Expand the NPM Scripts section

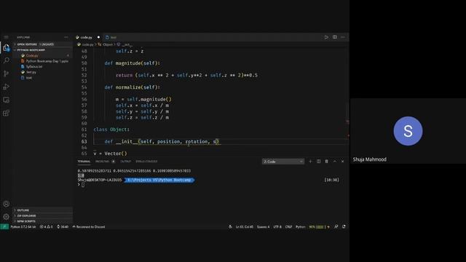coord(43,221)
